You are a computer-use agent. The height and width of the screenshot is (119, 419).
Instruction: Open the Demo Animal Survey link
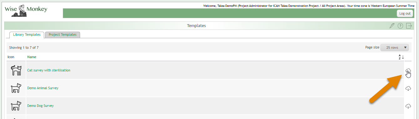[43, 88]
